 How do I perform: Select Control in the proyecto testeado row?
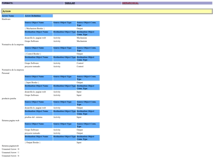pyautogui.click(x=80, y=66)
